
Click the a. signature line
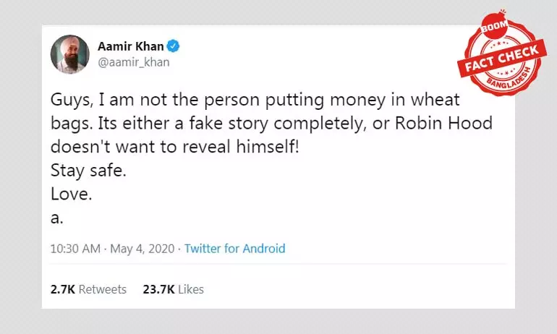(x=56, y=215)
